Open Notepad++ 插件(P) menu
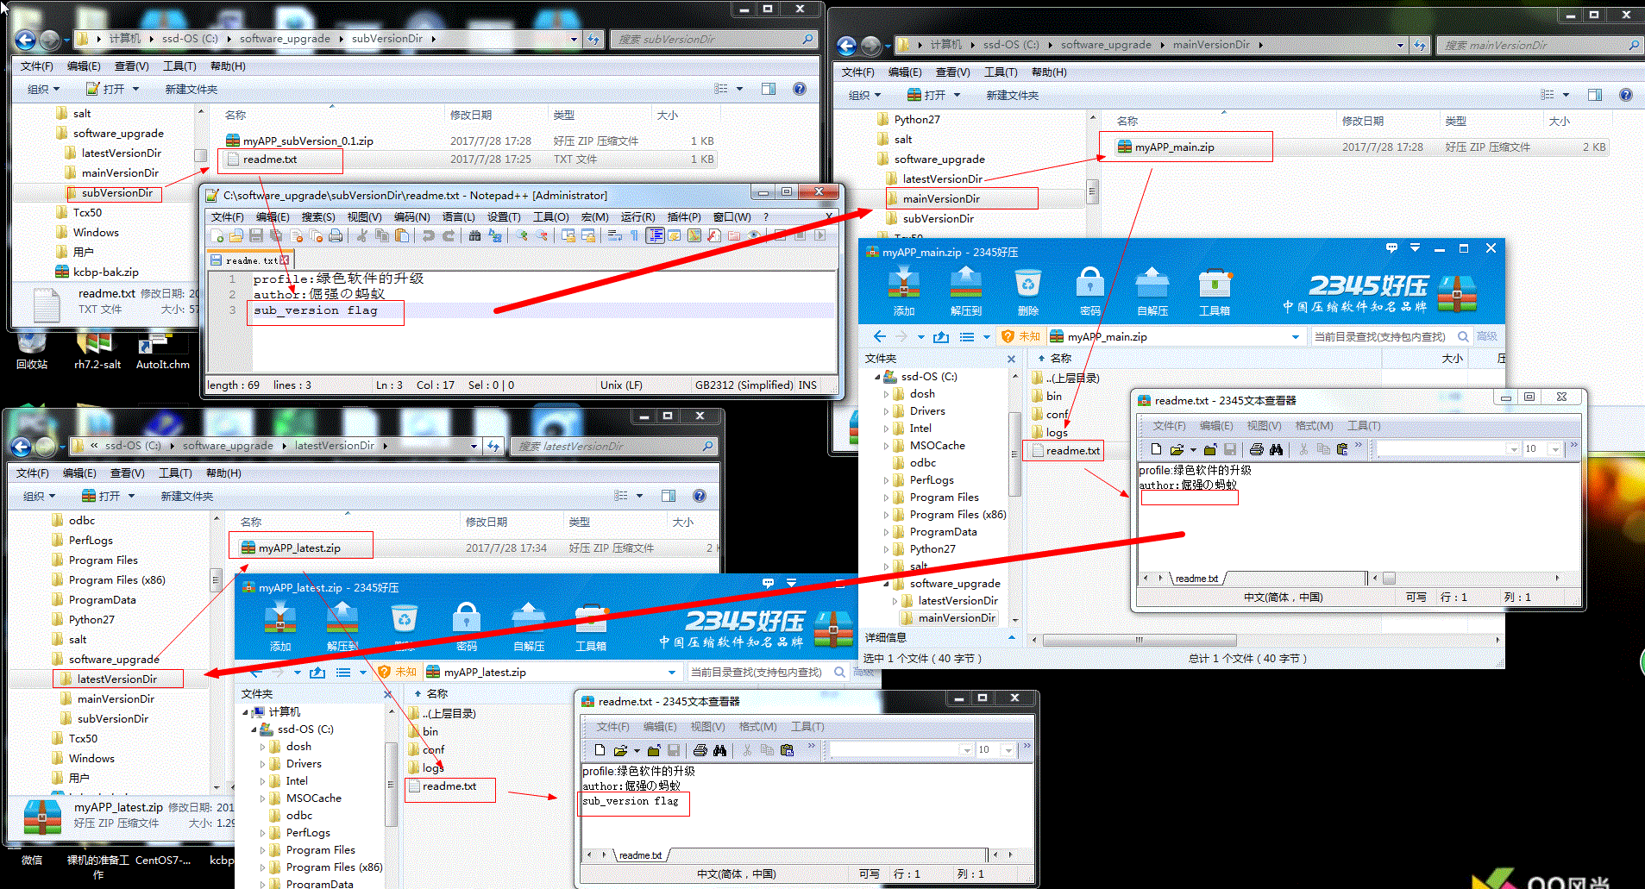 pyautogui.click(x=684, y=216)
